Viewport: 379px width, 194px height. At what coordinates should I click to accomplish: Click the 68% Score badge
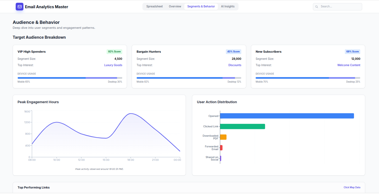[352, 52]
